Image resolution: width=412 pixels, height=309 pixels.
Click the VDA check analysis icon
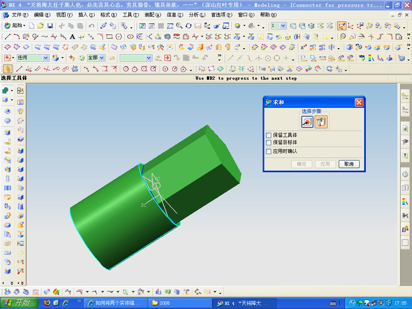362,58
